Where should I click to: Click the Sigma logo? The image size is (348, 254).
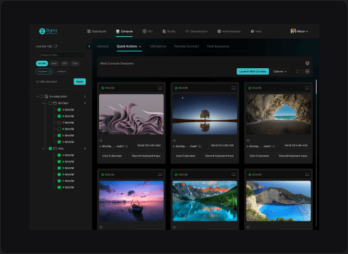click(x=48, y=31)
